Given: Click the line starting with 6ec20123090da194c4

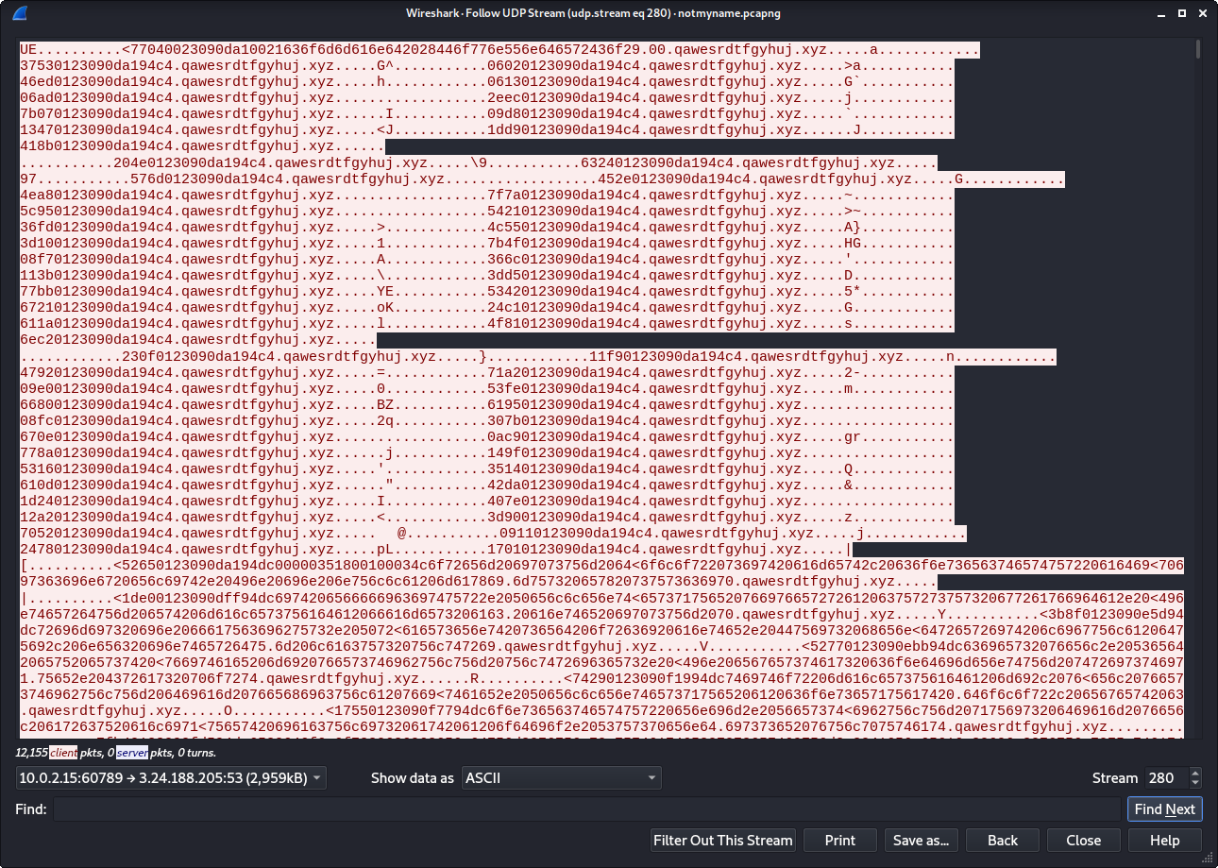Looking at the screenshot, I should 198,339.
